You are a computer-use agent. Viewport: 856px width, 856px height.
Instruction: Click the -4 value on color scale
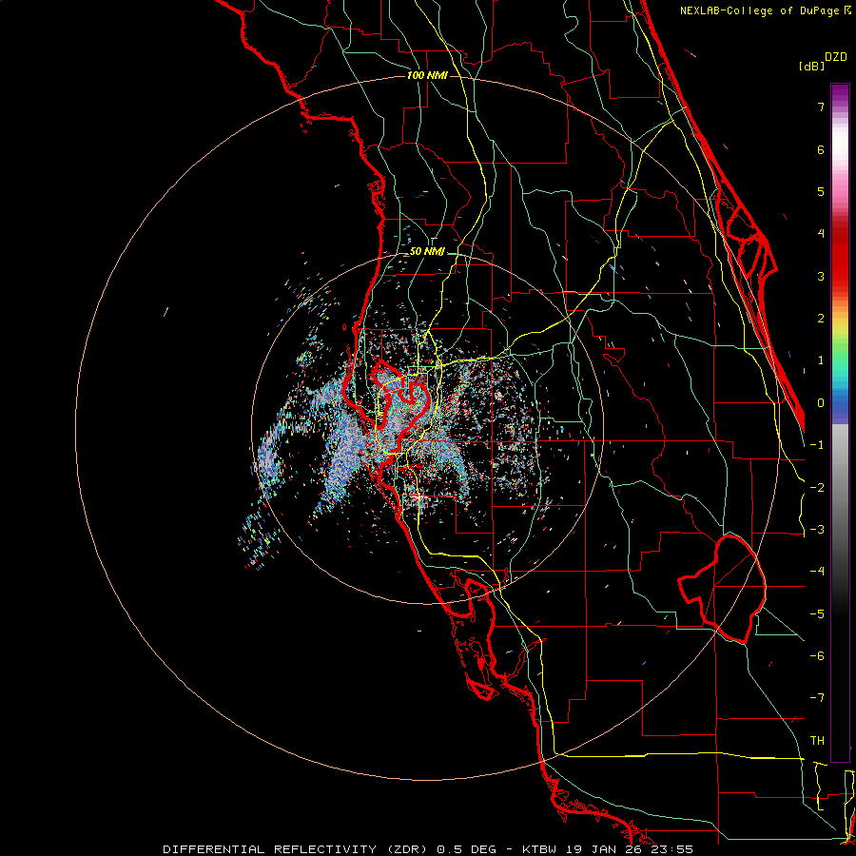[817, 572]
